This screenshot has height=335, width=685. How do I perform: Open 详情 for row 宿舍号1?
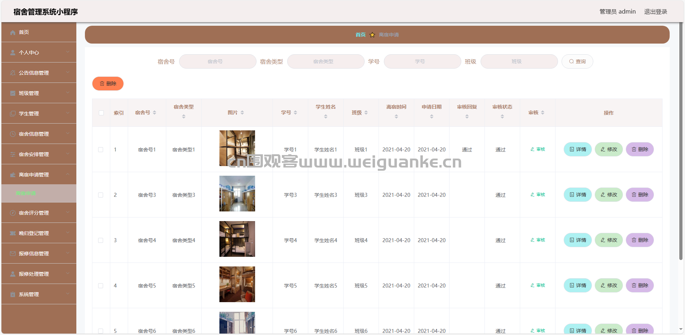click(578, 149)
